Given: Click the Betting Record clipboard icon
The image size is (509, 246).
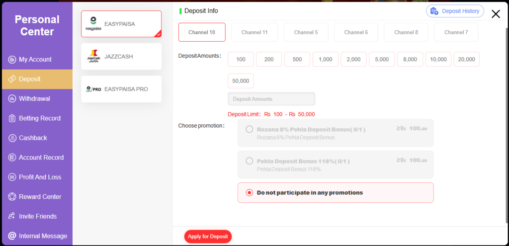Looking at the screenshot, I should tap(12, 118).
